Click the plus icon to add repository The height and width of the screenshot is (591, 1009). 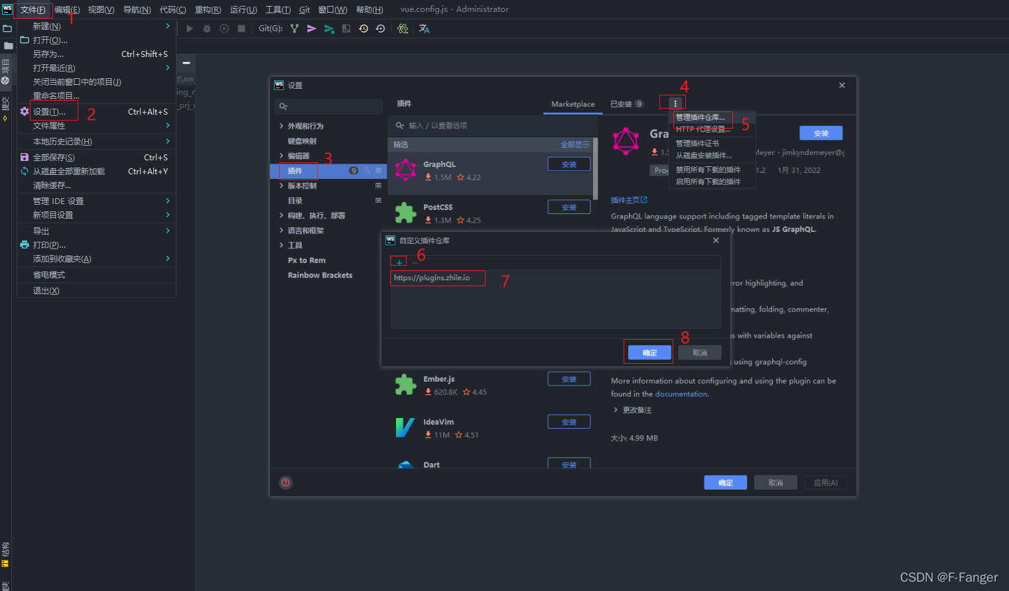399,262
